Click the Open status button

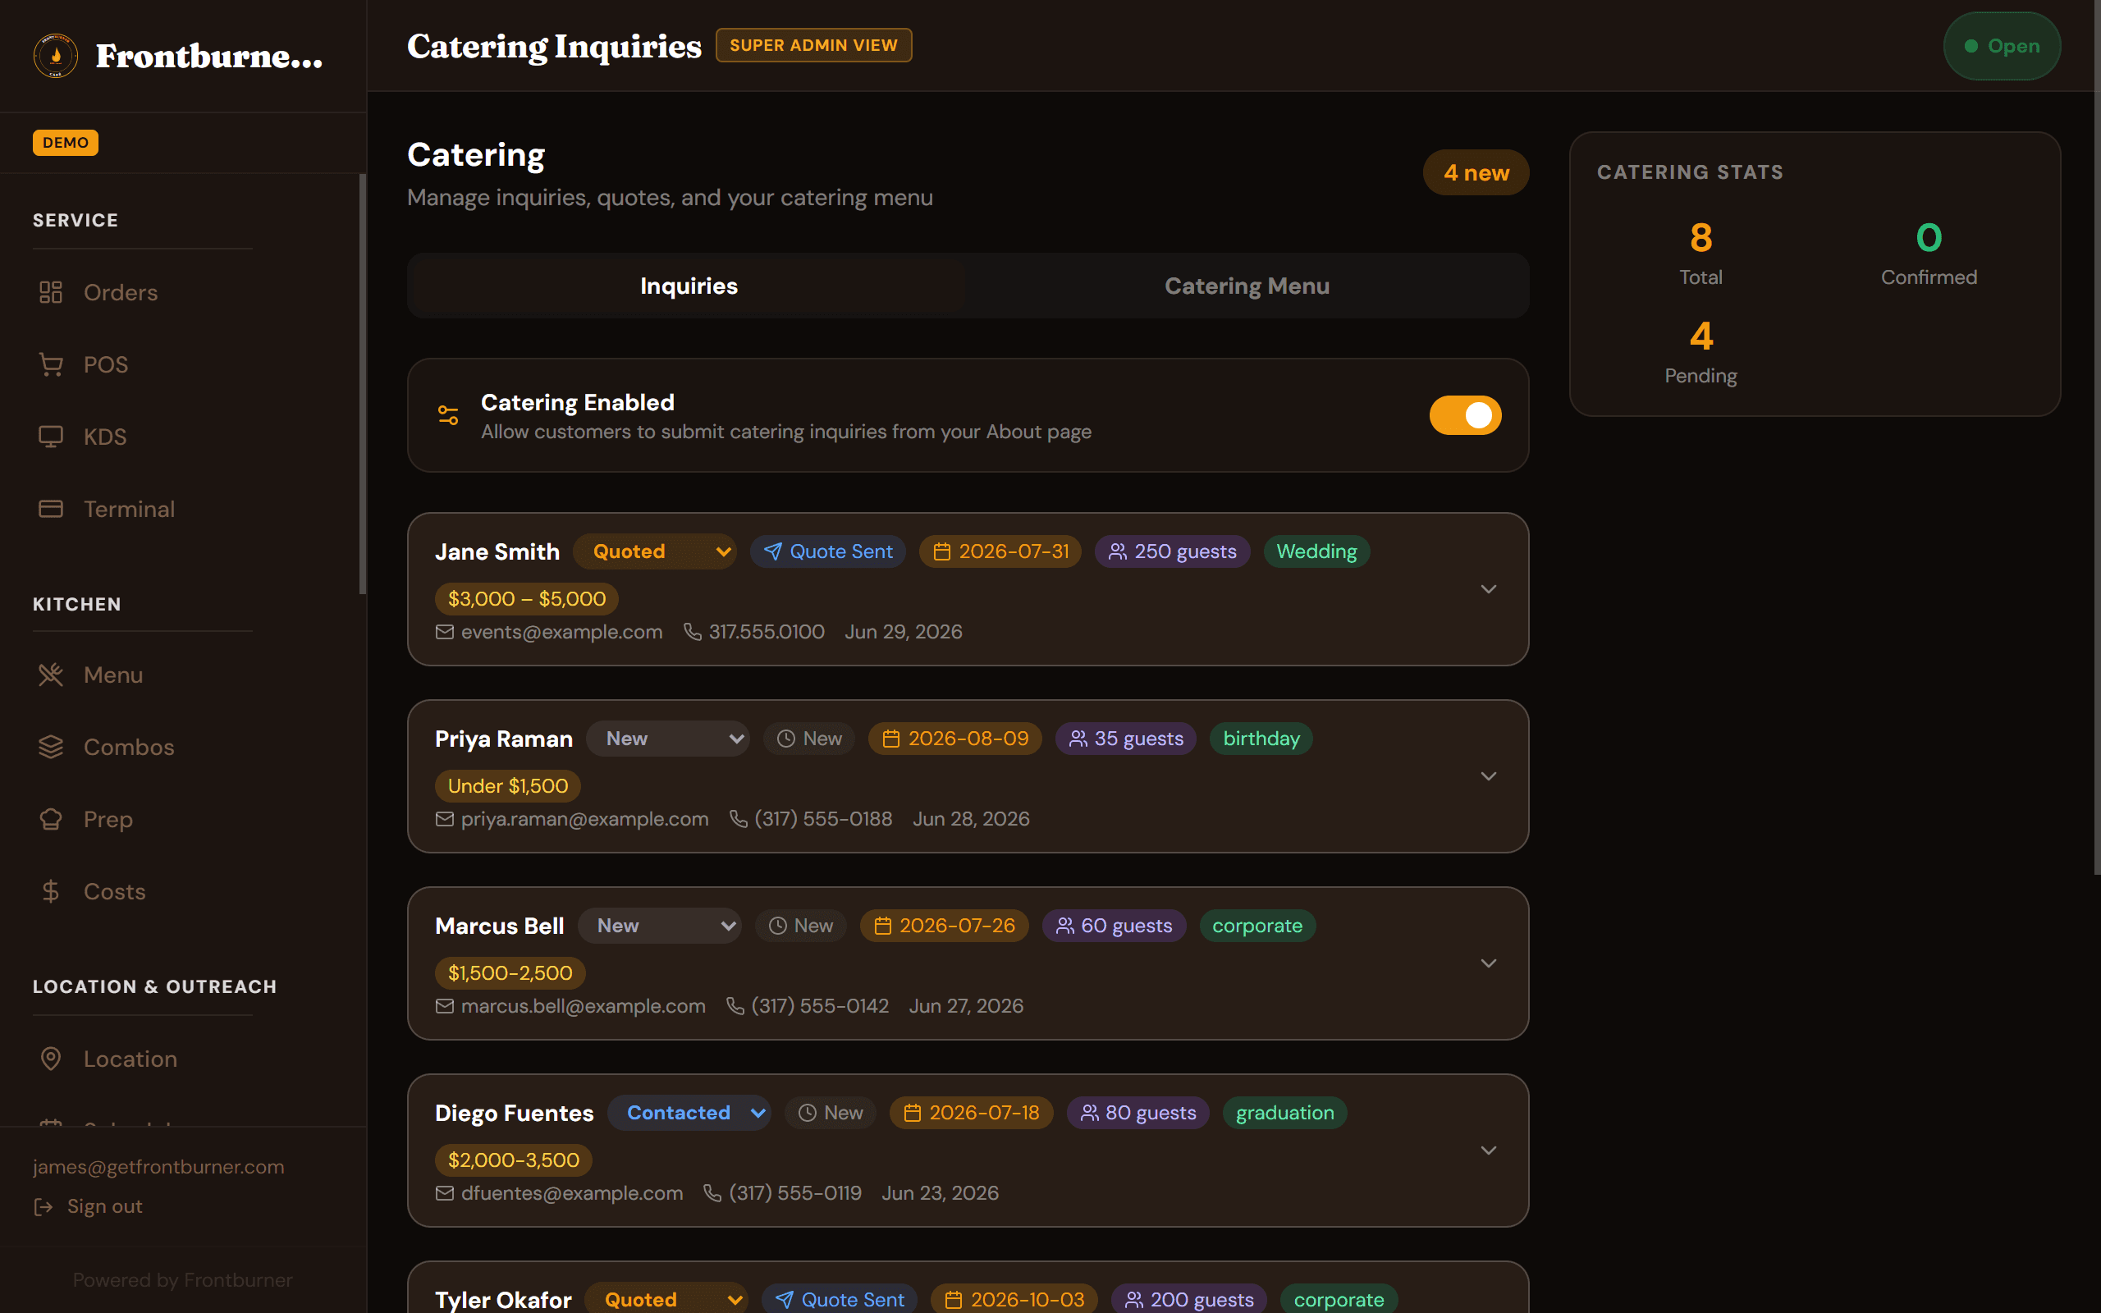tap(2001, 46)
